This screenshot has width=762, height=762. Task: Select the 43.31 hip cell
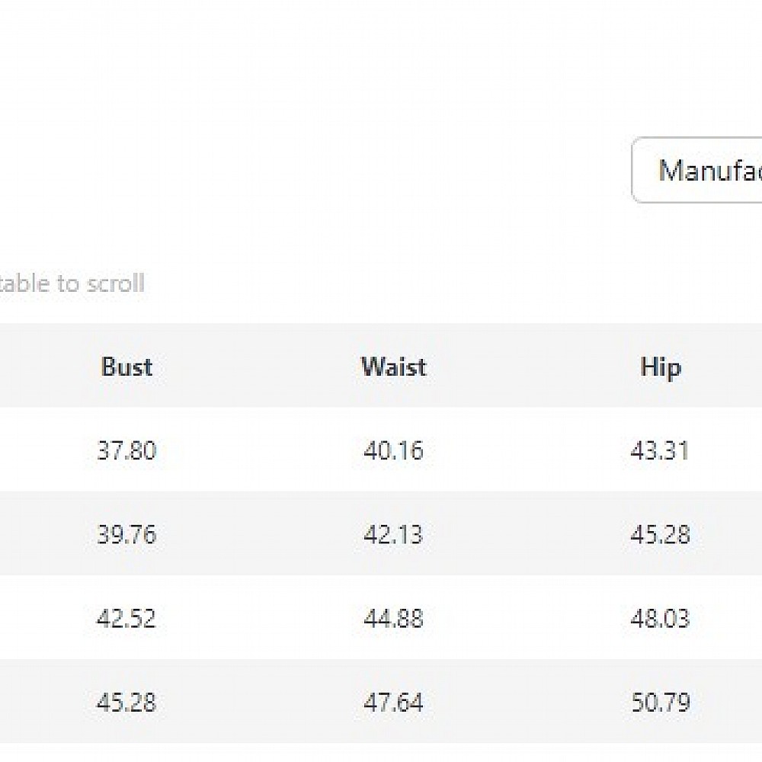[x=660, y=450]
